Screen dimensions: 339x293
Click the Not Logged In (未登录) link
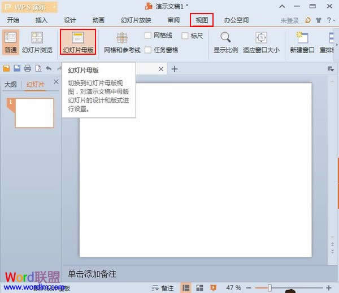pyautogui.click(x=290, y=20)
